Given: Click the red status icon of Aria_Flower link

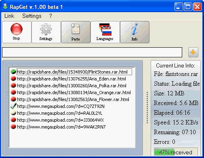Looking at the screenshot, I should pyautogui.click(x=13, y=99).
